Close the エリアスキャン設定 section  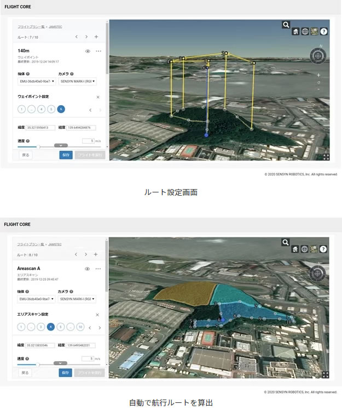point(97,315)
